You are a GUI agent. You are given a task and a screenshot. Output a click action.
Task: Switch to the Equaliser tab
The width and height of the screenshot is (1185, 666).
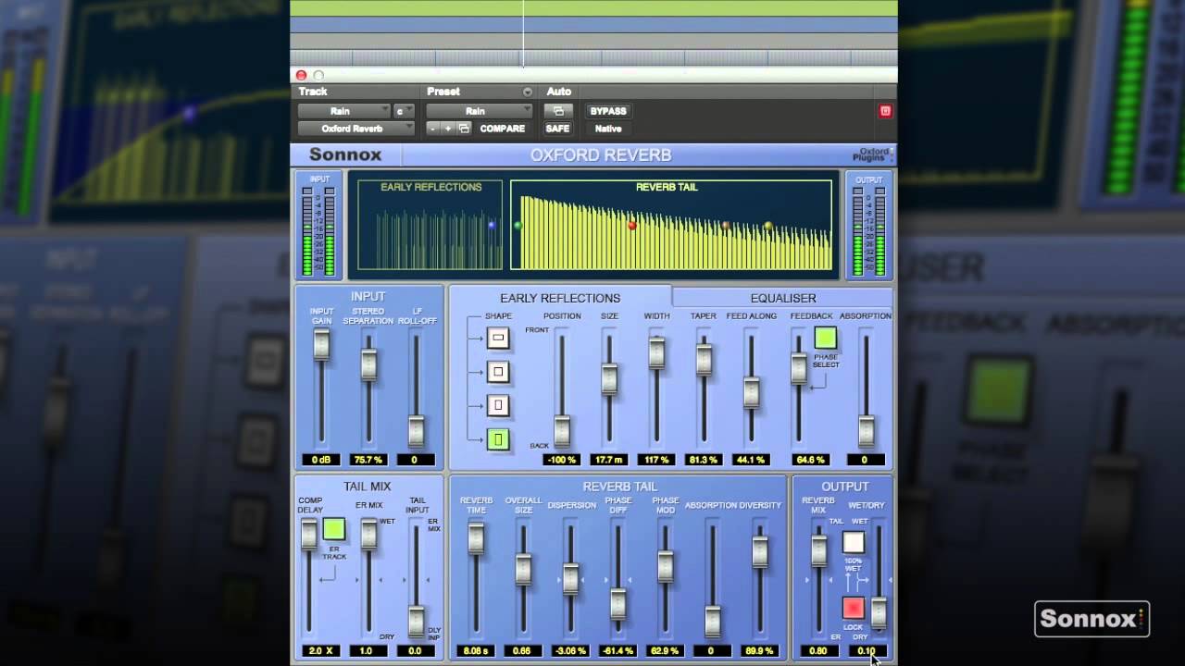pyautogui.click(x=783, y=298)
